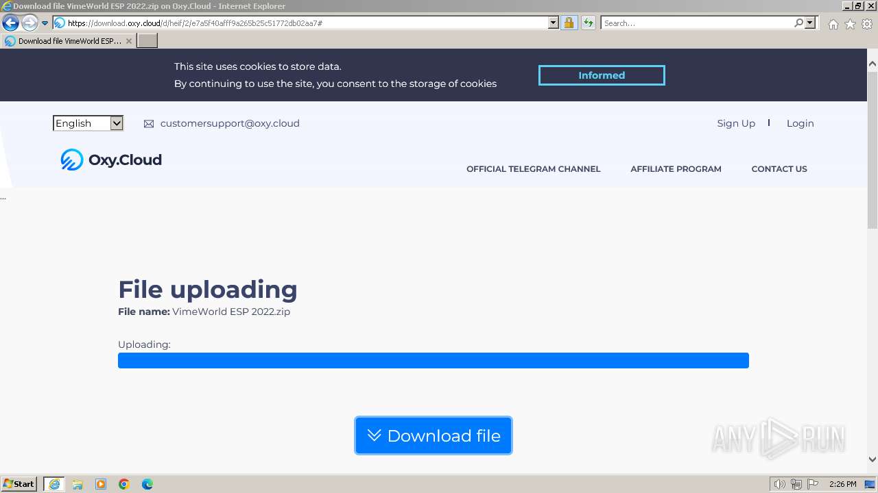Open the Official Telegram Channel menu item
This screenshot has height=493, width=878.
click(533, 169)
